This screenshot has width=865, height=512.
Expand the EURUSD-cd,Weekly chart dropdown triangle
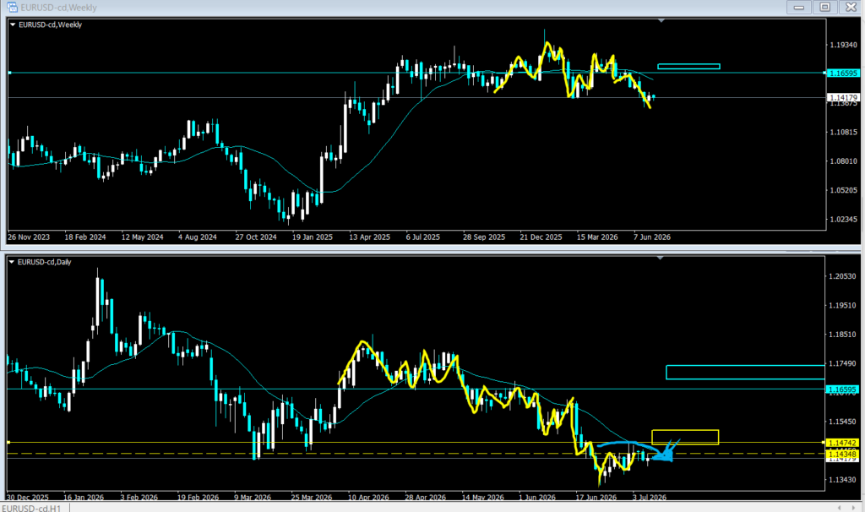pyautogui.click(x=13, y=25)
